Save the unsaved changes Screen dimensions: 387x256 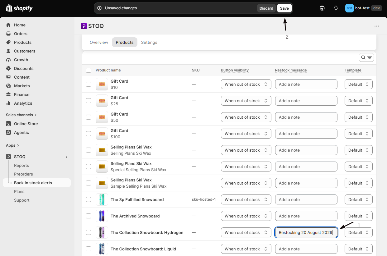284,8
